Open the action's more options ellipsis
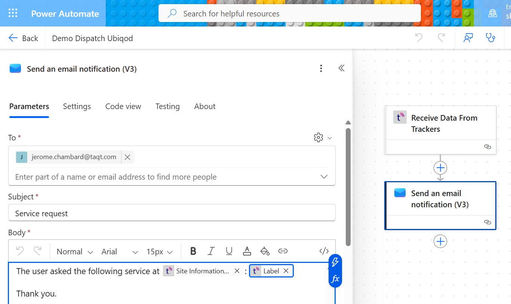 pos(321,68)
